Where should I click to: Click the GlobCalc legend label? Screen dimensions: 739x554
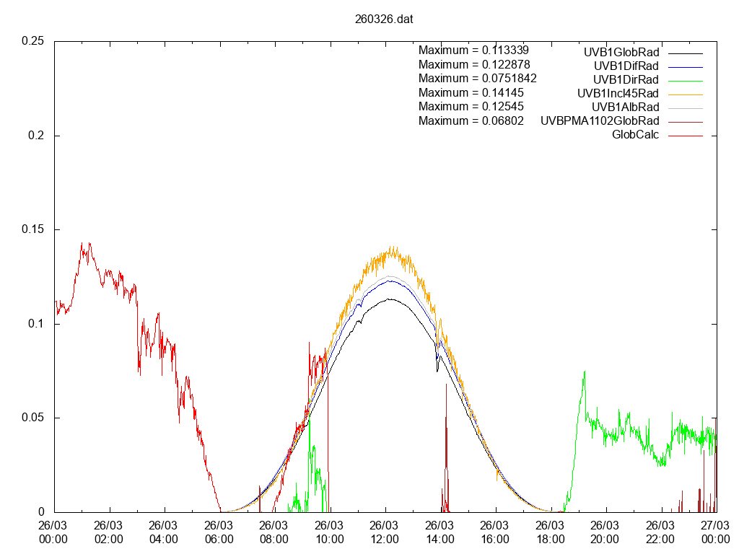635,134
